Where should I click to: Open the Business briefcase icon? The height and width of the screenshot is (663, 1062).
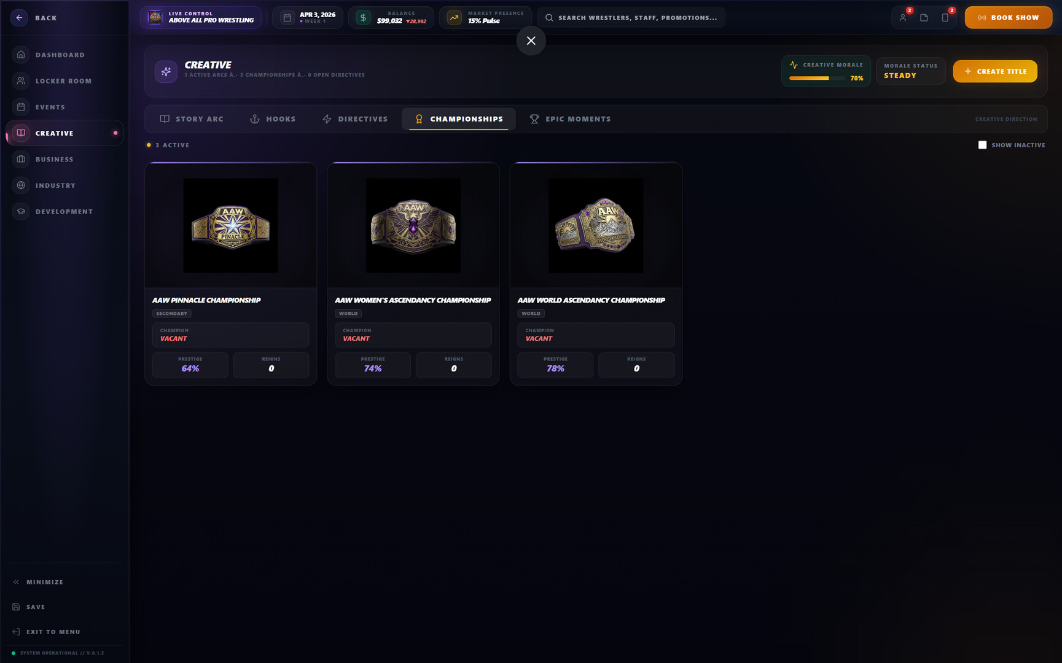(x=21, y=159)
